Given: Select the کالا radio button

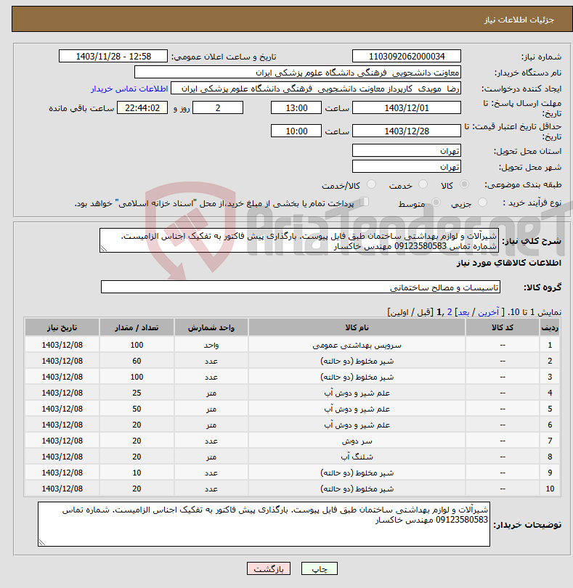Looking at the screenshot, I should 464,184.
